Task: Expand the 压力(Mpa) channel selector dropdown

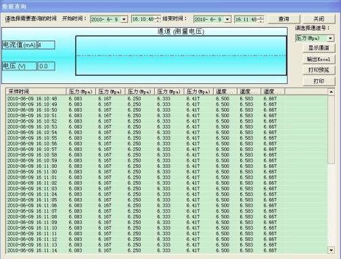Action: coord(330,39)
